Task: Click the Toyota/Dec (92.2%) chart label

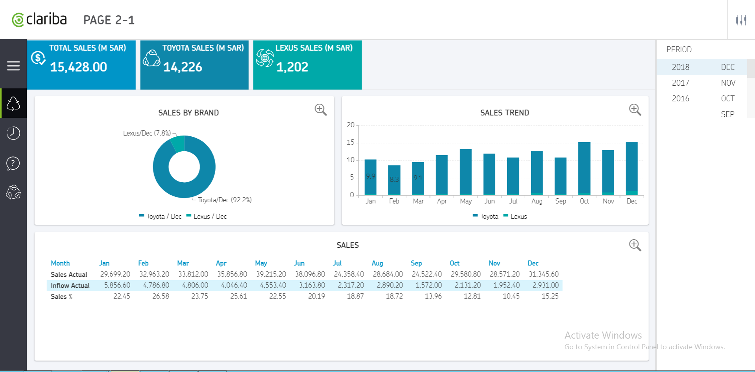Action: click(x=225, y=200)
